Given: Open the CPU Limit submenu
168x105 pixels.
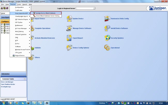Looking at the screenshot, I should [x=20, y=52].
